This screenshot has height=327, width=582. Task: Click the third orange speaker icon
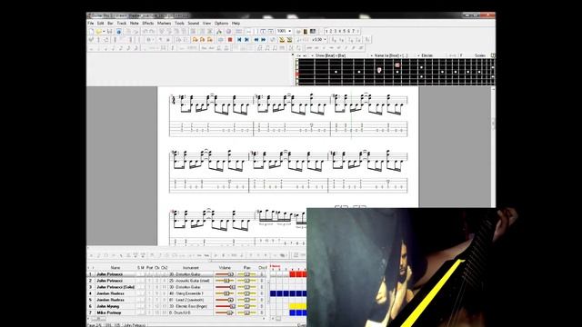pos(210,40)
